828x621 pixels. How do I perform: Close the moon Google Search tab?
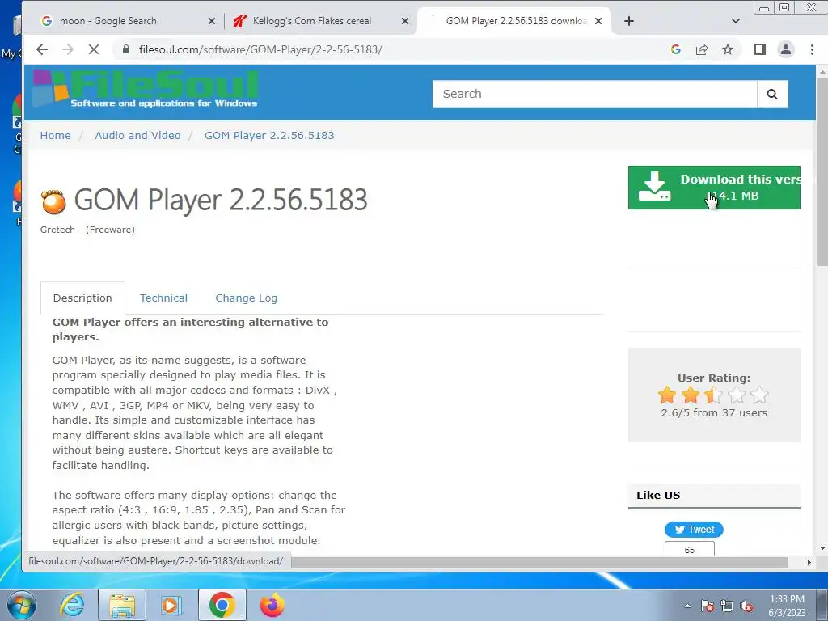212,21
